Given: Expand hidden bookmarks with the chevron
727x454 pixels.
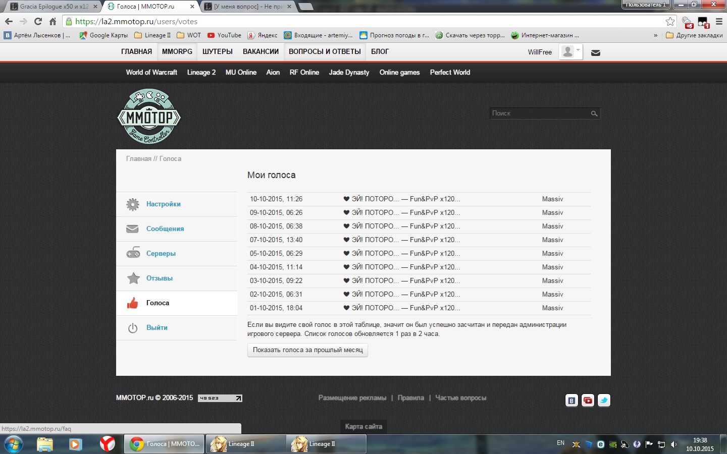Looking at the screenshot, I should coord(655,35).
